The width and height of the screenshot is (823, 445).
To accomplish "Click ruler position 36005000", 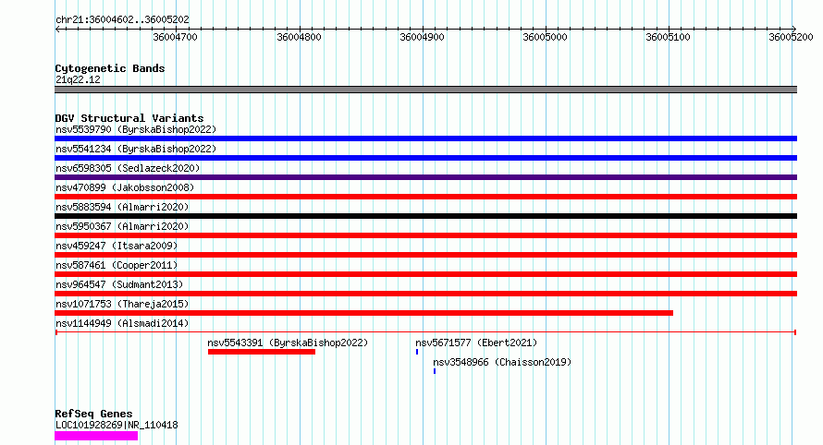I will (545, 37).
